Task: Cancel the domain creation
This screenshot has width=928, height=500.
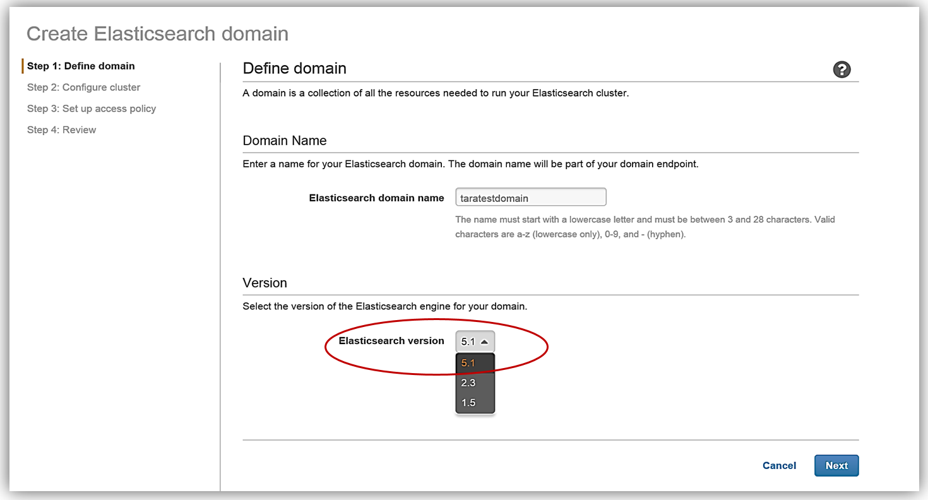Action: coord(779,465)
